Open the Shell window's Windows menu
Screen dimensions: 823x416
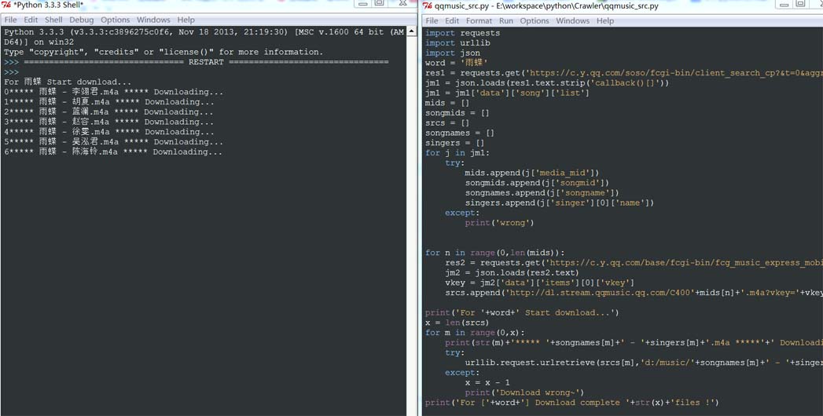point(154,20)
